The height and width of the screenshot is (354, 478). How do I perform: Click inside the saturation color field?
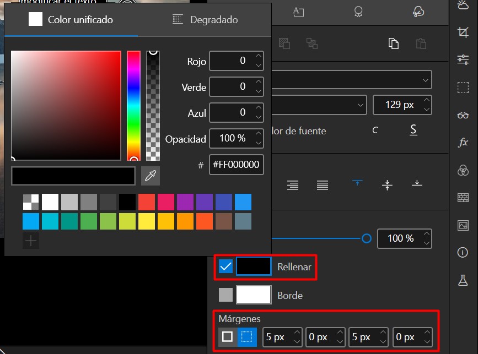click(x=66, y=105)
